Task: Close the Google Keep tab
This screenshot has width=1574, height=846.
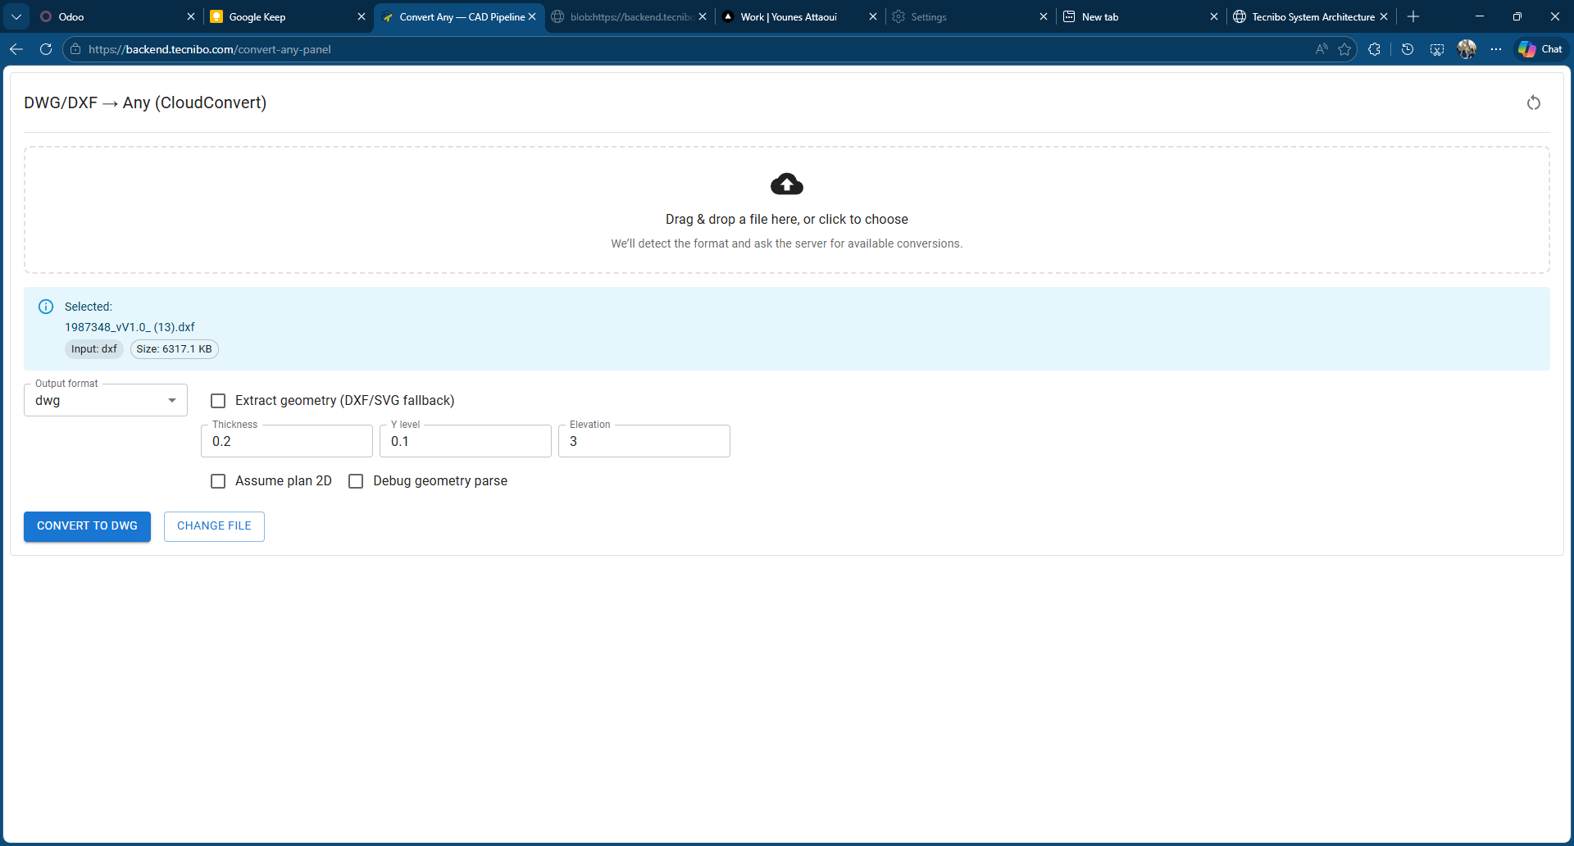Action: coord(362,16)
